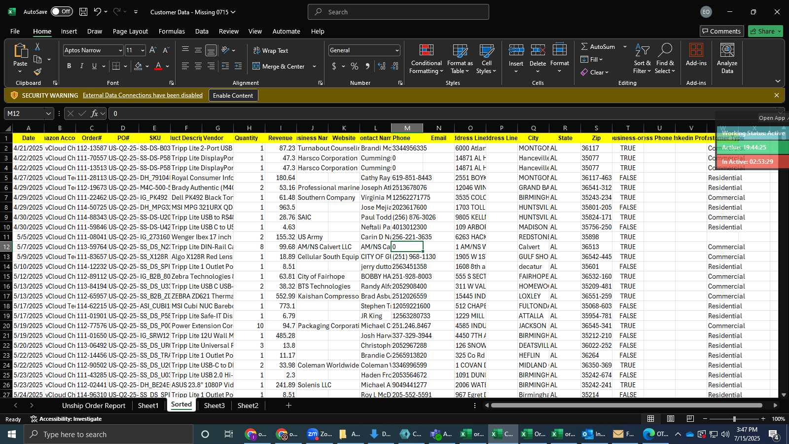
Task: Open the File menu
Action: [15, 31]
